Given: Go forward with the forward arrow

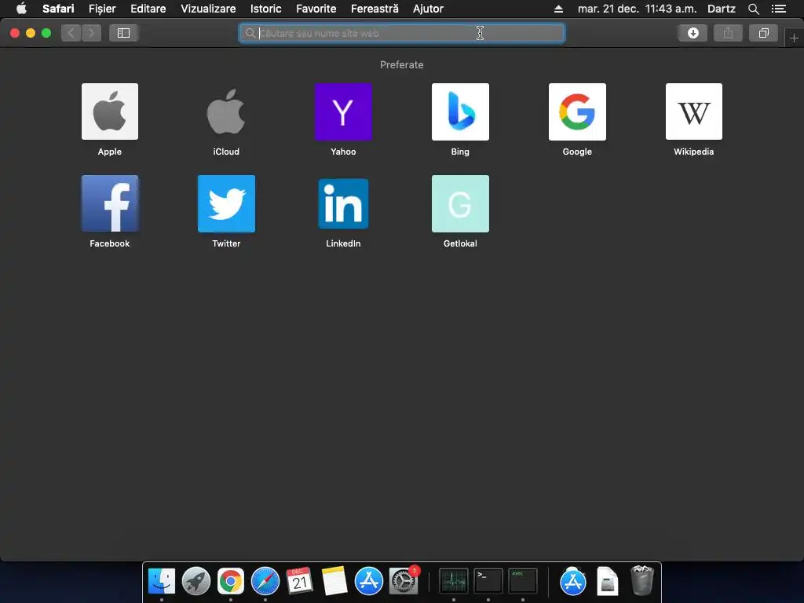Looking at the screenshot, I should click(91, 33).
